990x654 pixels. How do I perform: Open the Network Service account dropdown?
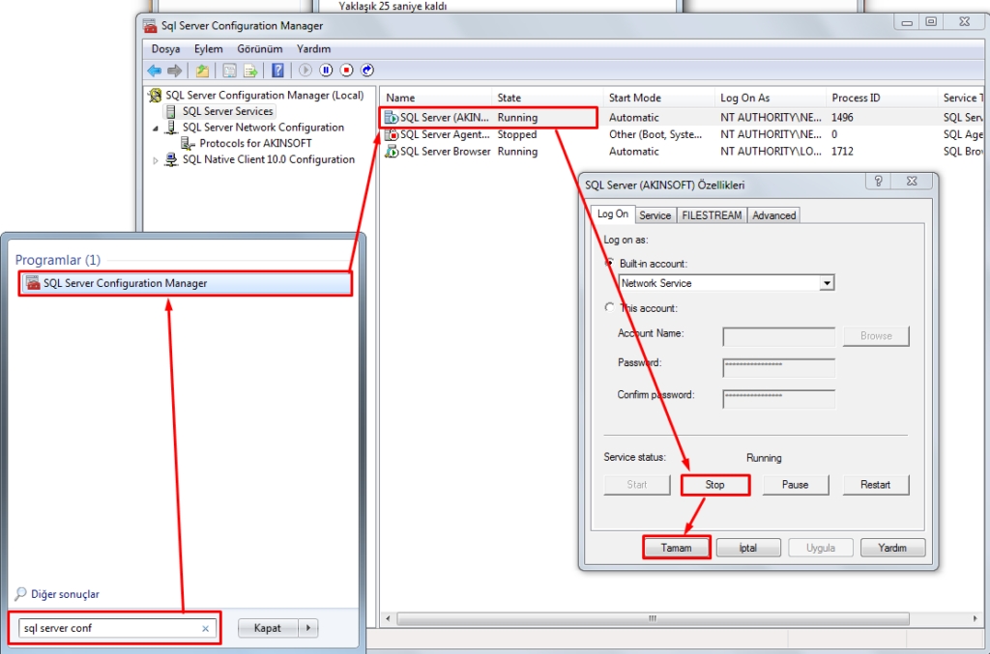(x=826, y=283)
